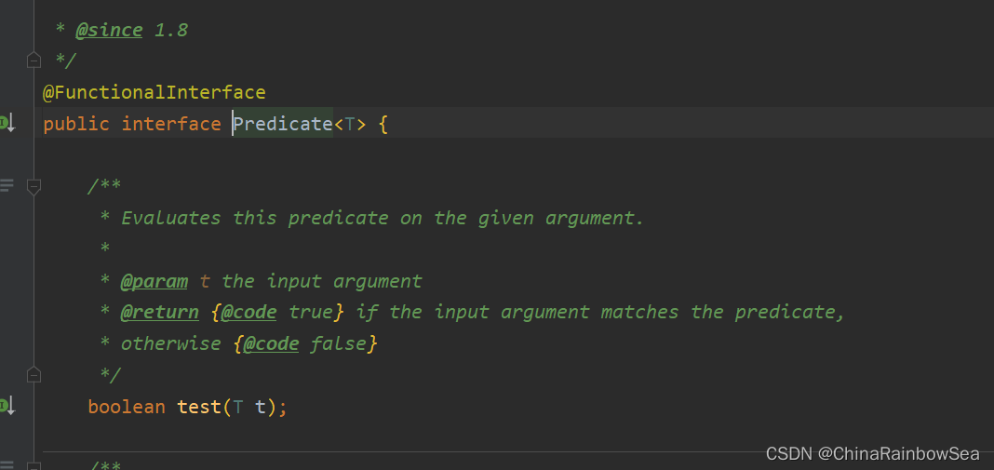Collapse the comment ending after @since 1.8
Image resolution: width=994 pixels, height=470 pixels.
[x=34, y=60]
